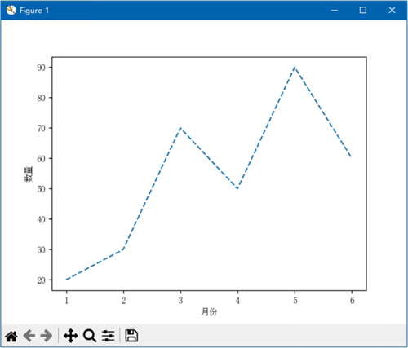Click the y-axis label 数量
The height and width of the screenshot is (348, 408).
click(x=29, y=174)
